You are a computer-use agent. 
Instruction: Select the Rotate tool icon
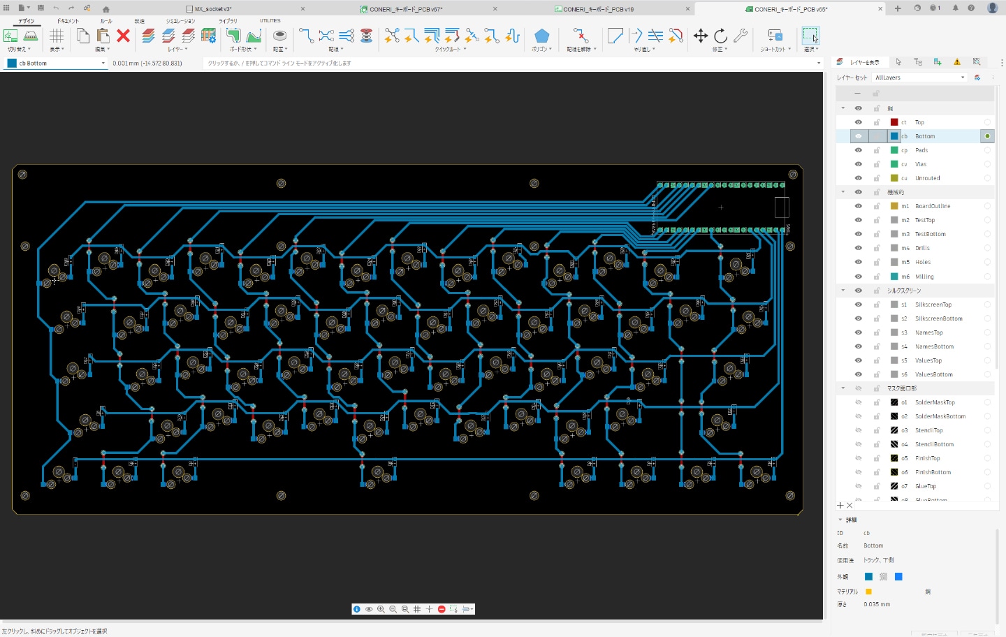click(720, 36)
